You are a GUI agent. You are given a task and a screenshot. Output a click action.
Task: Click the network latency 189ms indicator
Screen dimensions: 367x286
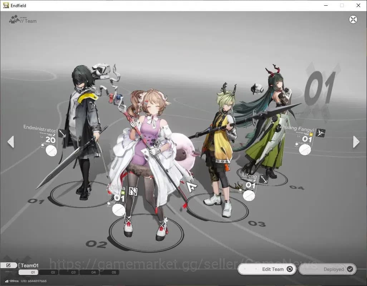point(12,281)
